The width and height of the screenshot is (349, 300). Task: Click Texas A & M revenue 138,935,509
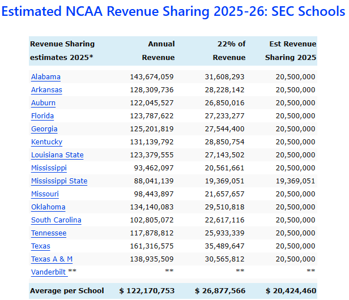coord(152,259)
